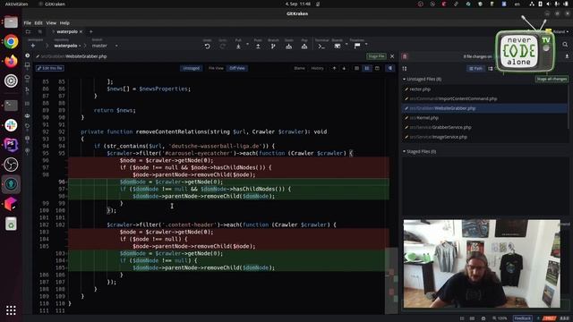Open the Pull options dropdown arrow
The image size is (573, 322).
coord(247,45)
